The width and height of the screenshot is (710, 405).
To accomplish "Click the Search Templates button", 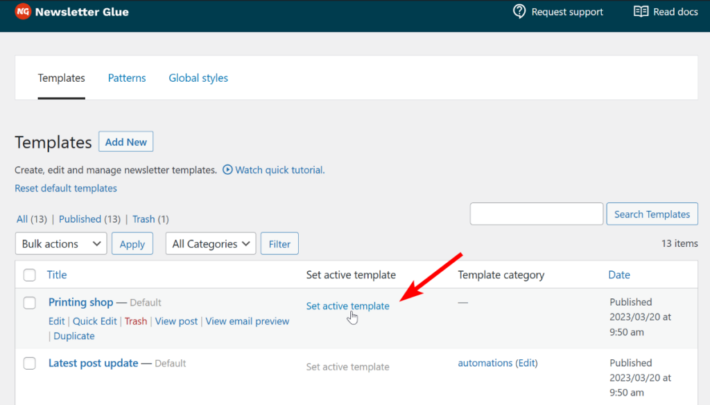I will click(x=652, y=214).
